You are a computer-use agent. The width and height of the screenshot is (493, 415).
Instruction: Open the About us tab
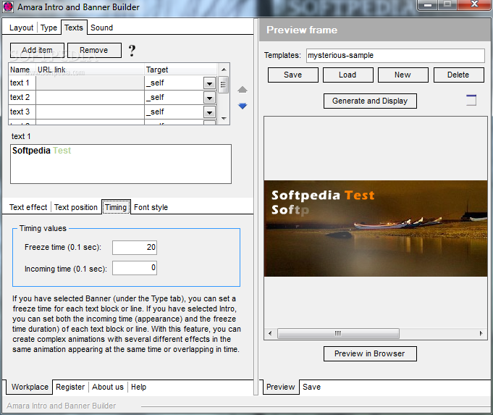click(108, 387)
